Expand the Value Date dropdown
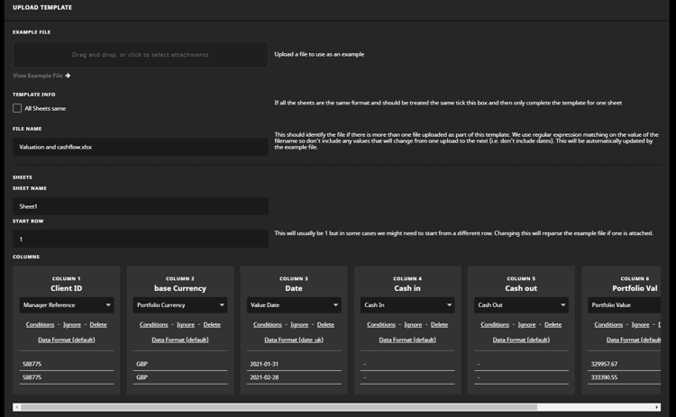The image size is (676, 417). click(x=294, y=305)
